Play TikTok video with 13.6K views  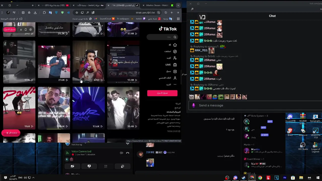tap(89, 108)
